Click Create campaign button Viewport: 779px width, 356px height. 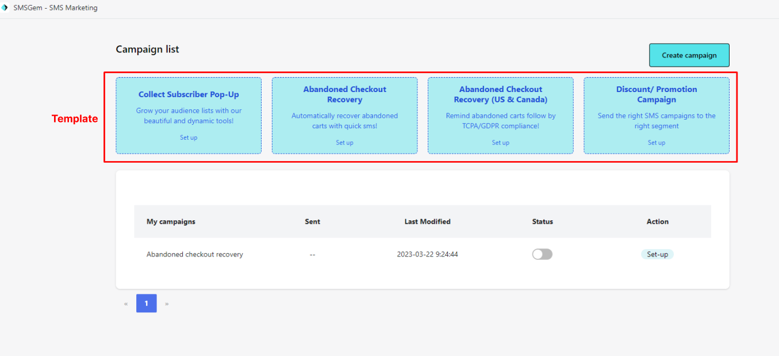(x=689, y=55)
